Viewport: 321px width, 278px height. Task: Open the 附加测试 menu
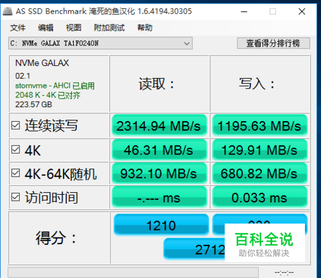(x=109, y=28)
